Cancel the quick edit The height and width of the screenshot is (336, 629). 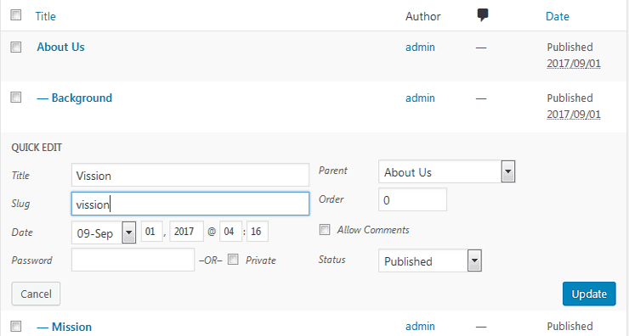(x=36, y=294)
